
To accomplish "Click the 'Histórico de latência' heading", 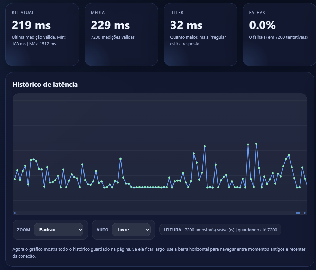I will click(x=45, y=84).
